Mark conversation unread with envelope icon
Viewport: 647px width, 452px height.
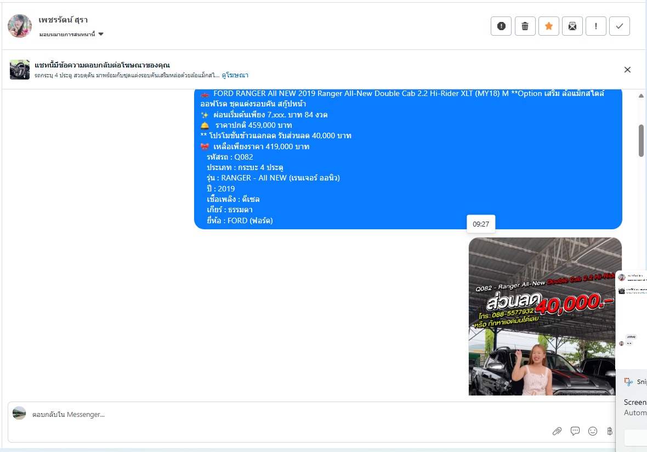[572, 26]
